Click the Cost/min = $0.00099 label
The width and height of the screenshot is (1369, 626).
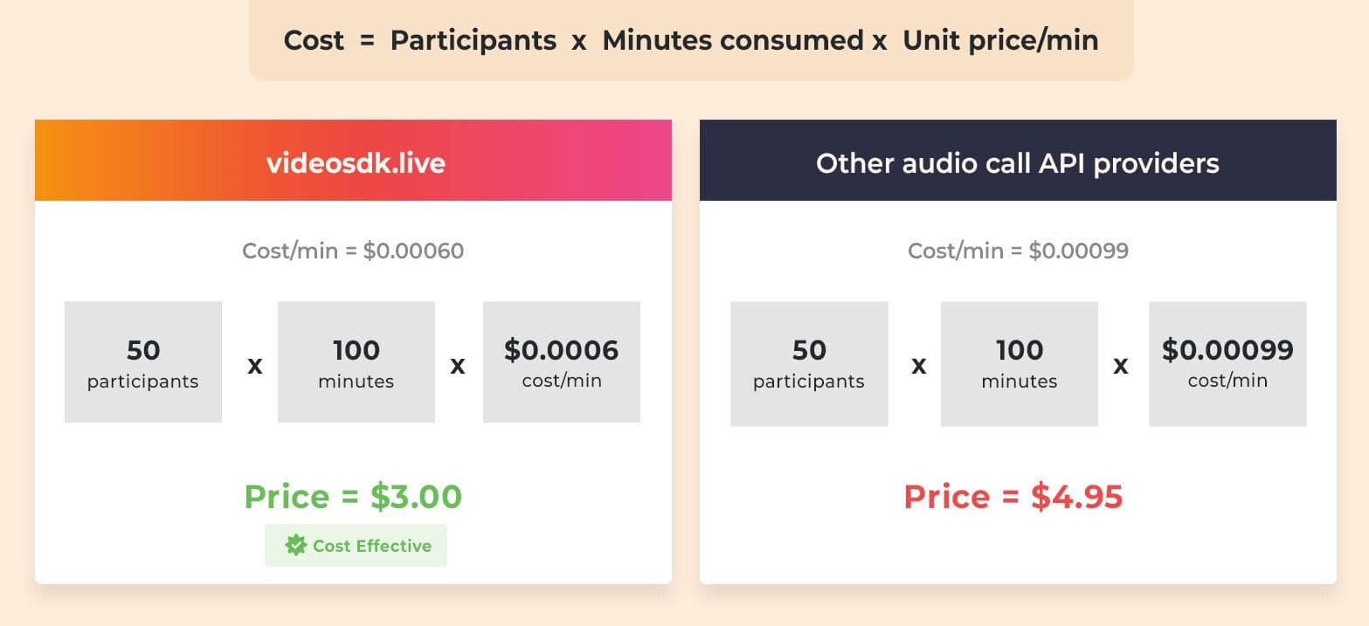pos(1019,251)
